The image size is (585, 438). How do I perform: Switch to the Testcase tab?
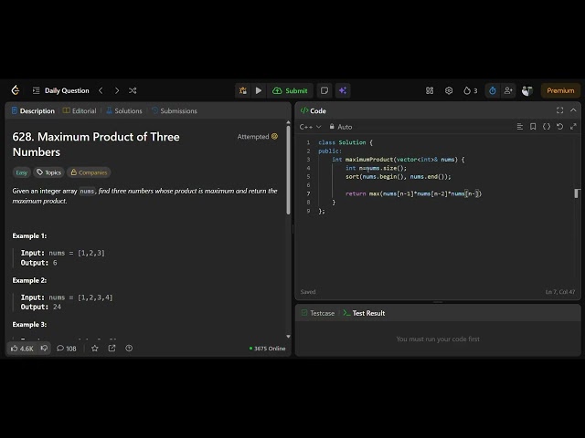[318, 313]
